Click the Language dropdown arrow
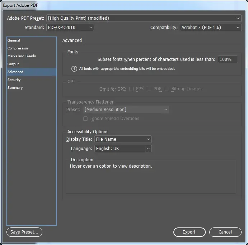 148,149
